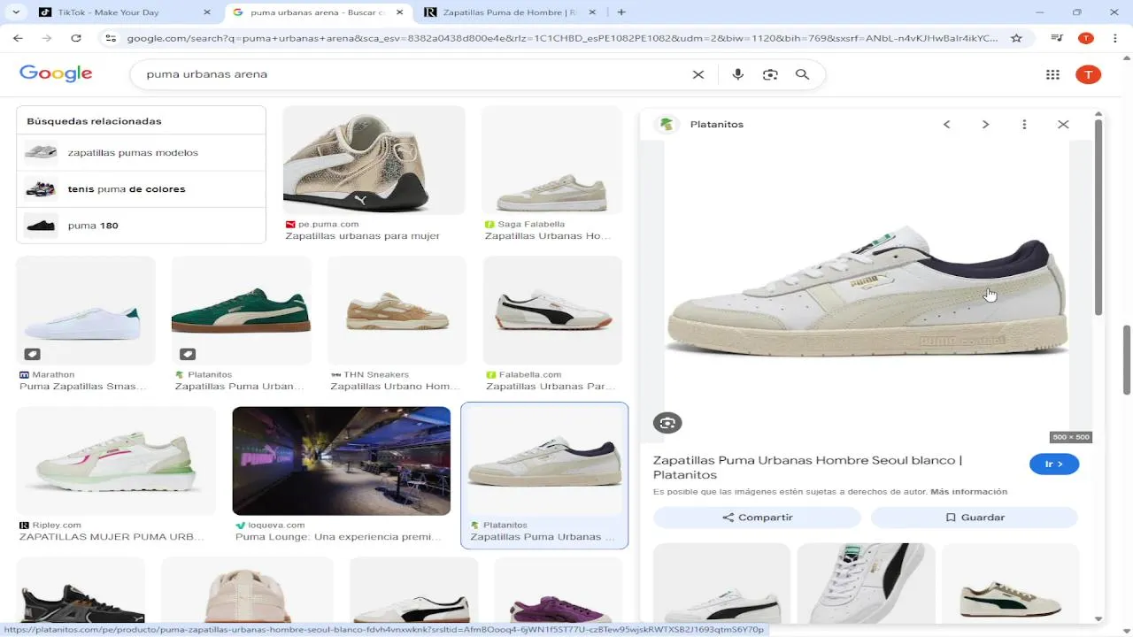The height and width of the screenshot is (637, 1133).
Task: Bookmark this page with star icon
Action: 1016,38
